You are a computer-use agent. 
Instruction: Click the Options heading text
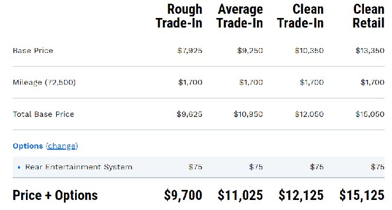[28, 146]
